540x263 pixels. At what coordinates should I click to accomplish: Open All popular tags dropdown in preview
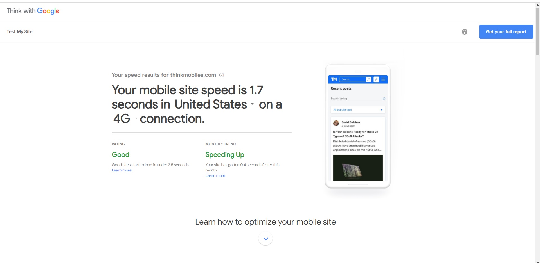tap(358, 110)
